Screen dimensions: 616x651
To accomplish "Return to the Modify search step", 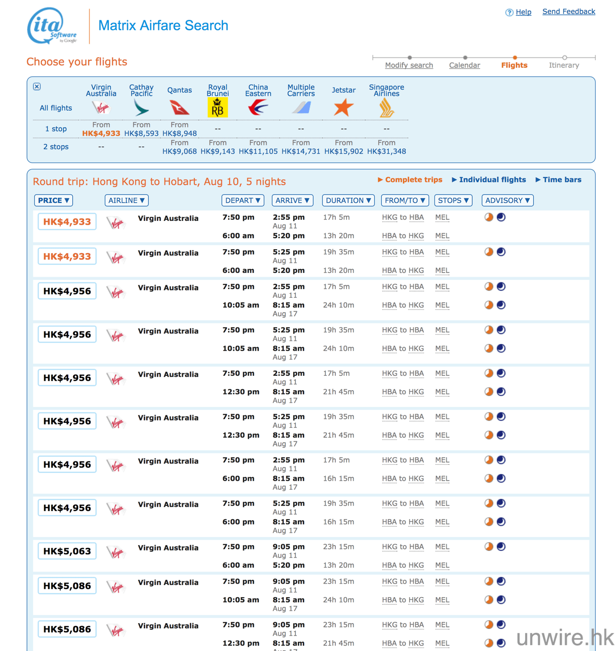I will [409, 65].
